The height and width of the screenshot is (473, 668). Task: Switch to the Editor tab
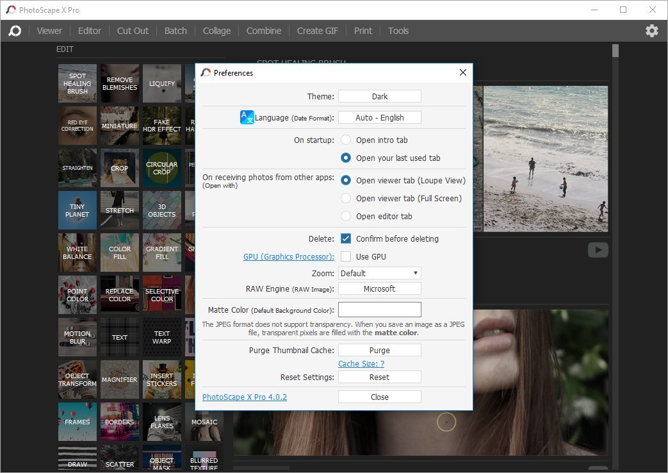(90, 31)
